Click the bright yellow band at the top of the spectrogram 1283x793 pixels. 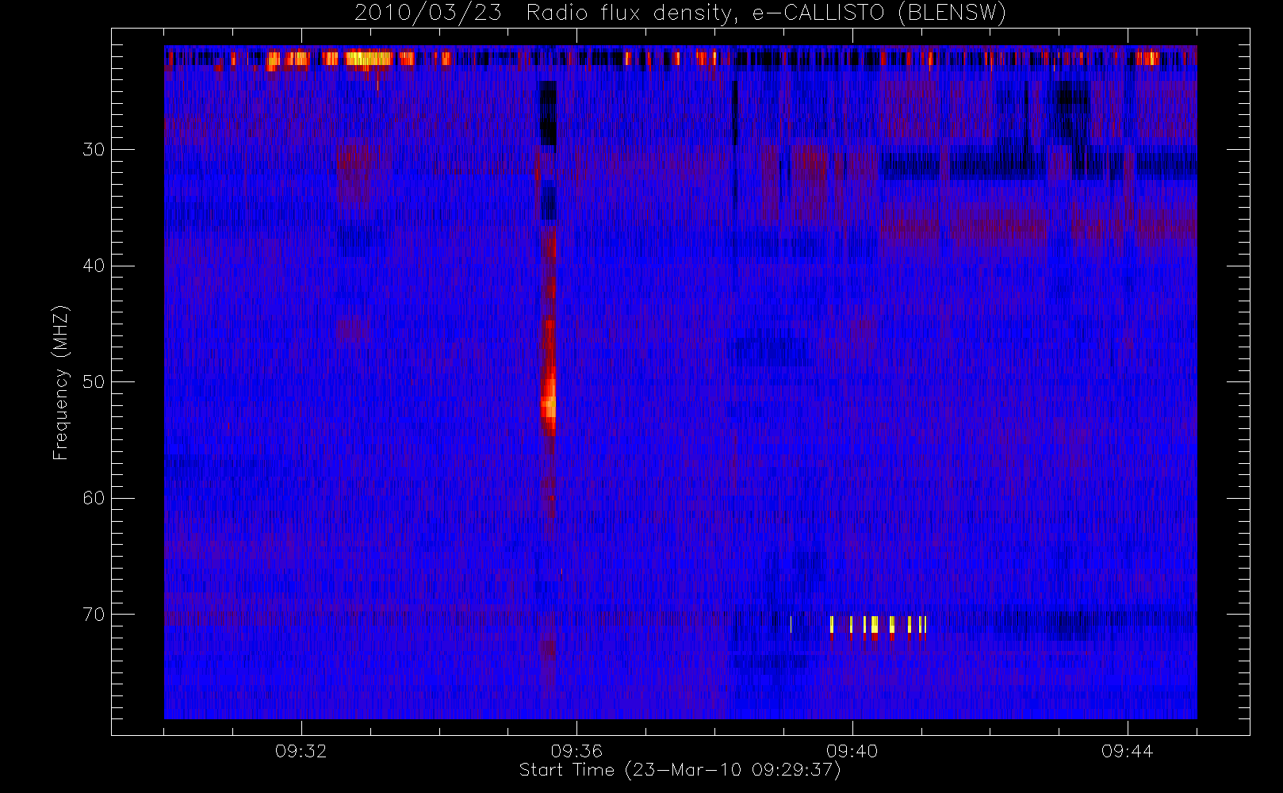coord(369,58)
